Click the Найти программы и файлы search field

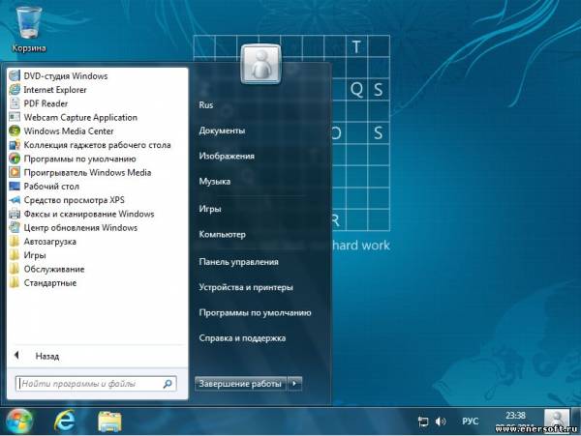point(96,384)
